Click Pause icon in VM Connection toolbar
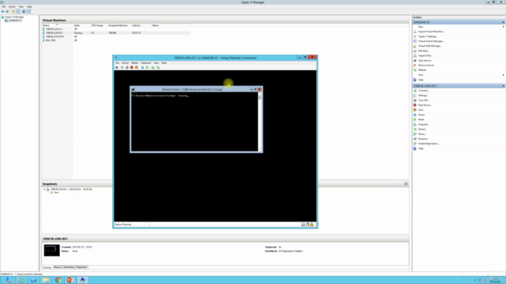 142,68
